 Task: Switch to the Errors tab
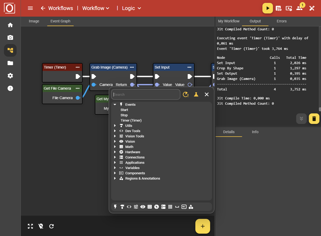pyautogui.click(x=281, y=21)
